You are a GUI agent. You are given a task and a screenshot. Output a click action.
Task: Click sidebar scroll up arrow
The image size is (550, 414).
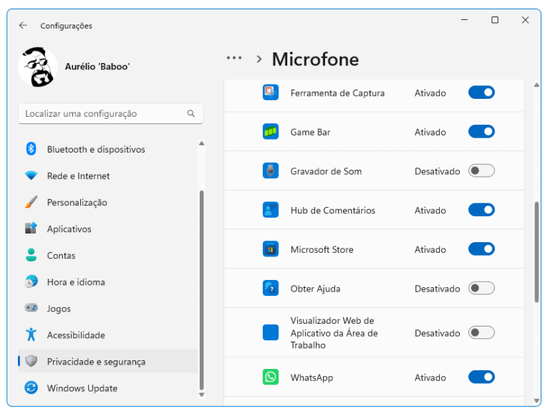tap(202, 143)
